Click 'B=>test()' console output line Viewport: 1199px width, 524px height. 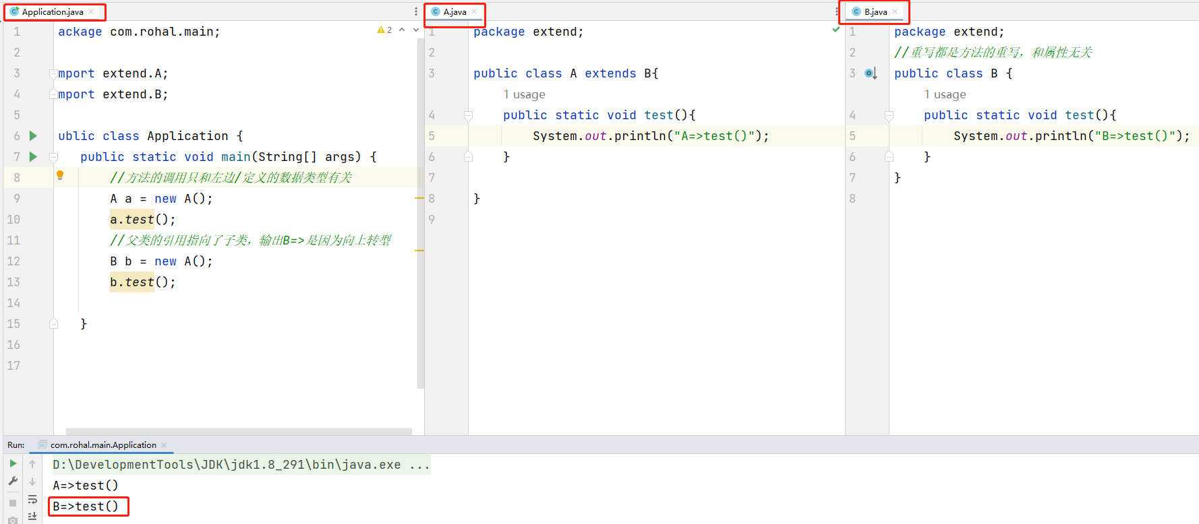(x=86, y=506)
